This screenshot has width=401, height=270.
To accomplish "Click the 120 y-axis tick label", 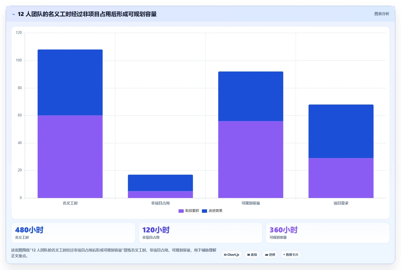I will coord(19,33).
